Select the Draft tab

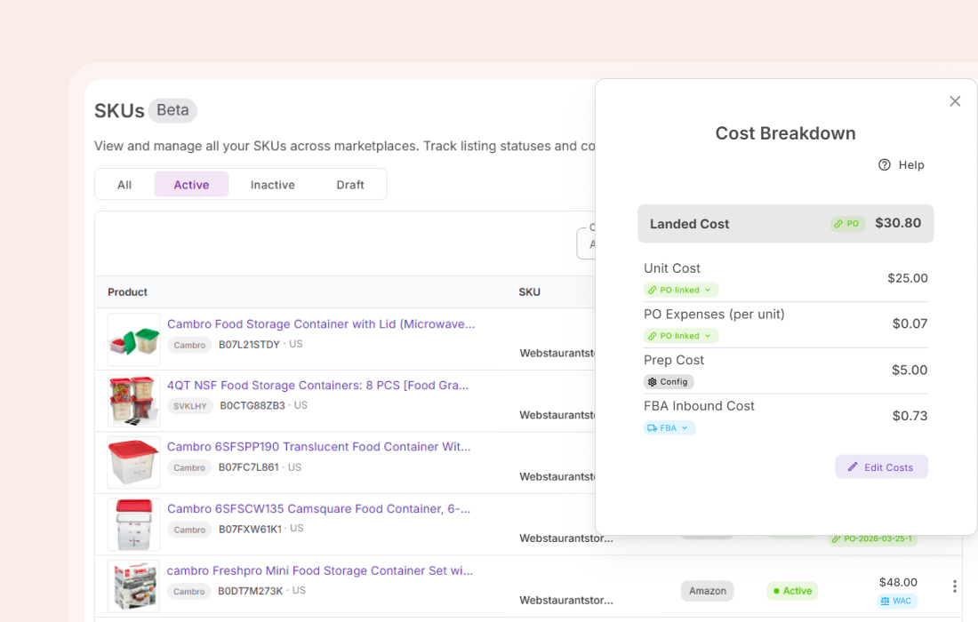tap(350, 185)
